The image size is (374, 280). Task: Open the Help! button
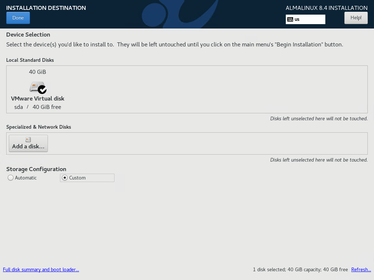(356, 18)
